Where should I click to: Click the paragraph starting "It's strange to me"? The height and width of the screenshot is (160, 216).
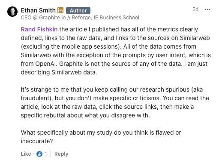click(x=115, y=102)
